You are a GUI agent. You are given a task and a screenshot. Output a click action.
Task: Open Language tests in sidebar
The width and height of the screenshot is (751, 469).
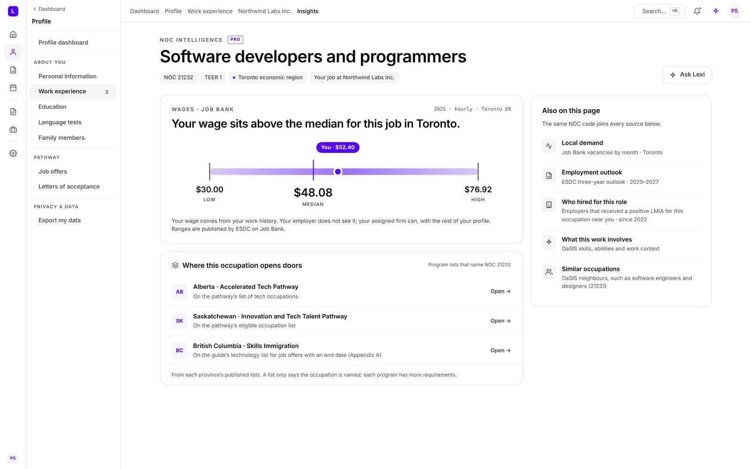[73, 122]
